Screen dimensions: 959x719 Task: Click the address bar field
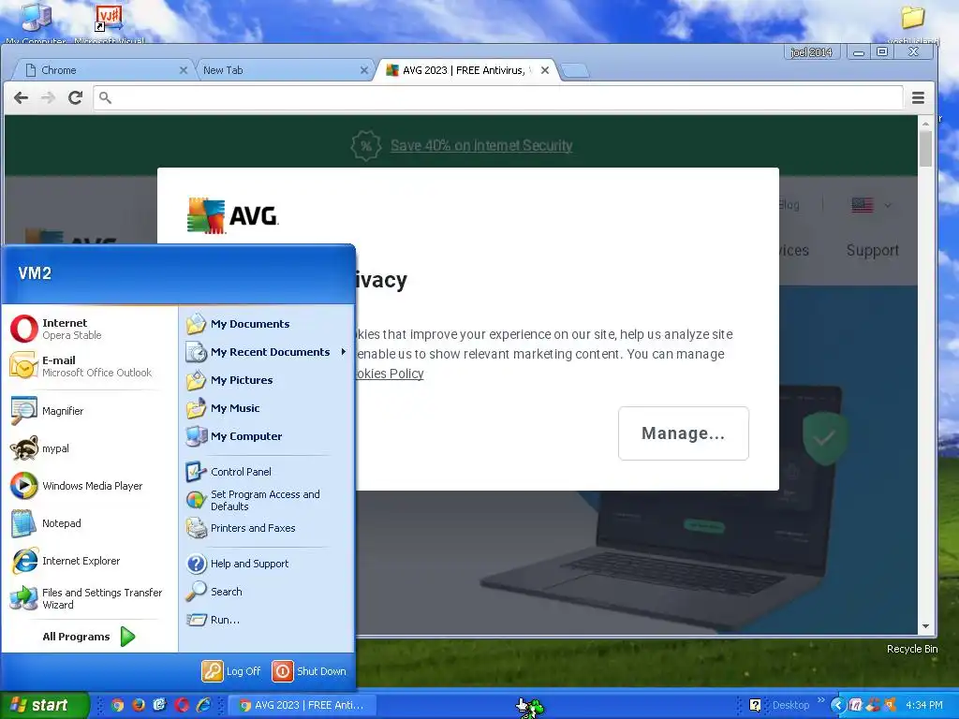pos(498,97)
